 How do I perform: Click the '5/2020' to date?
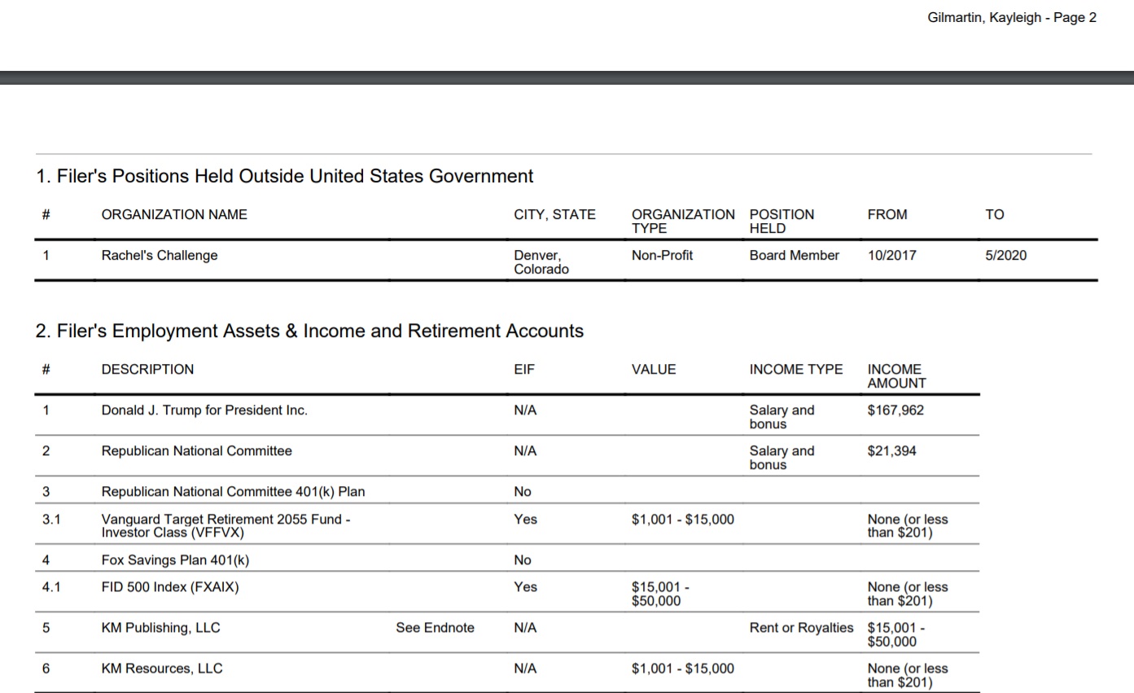click(x=1005, y=256)
